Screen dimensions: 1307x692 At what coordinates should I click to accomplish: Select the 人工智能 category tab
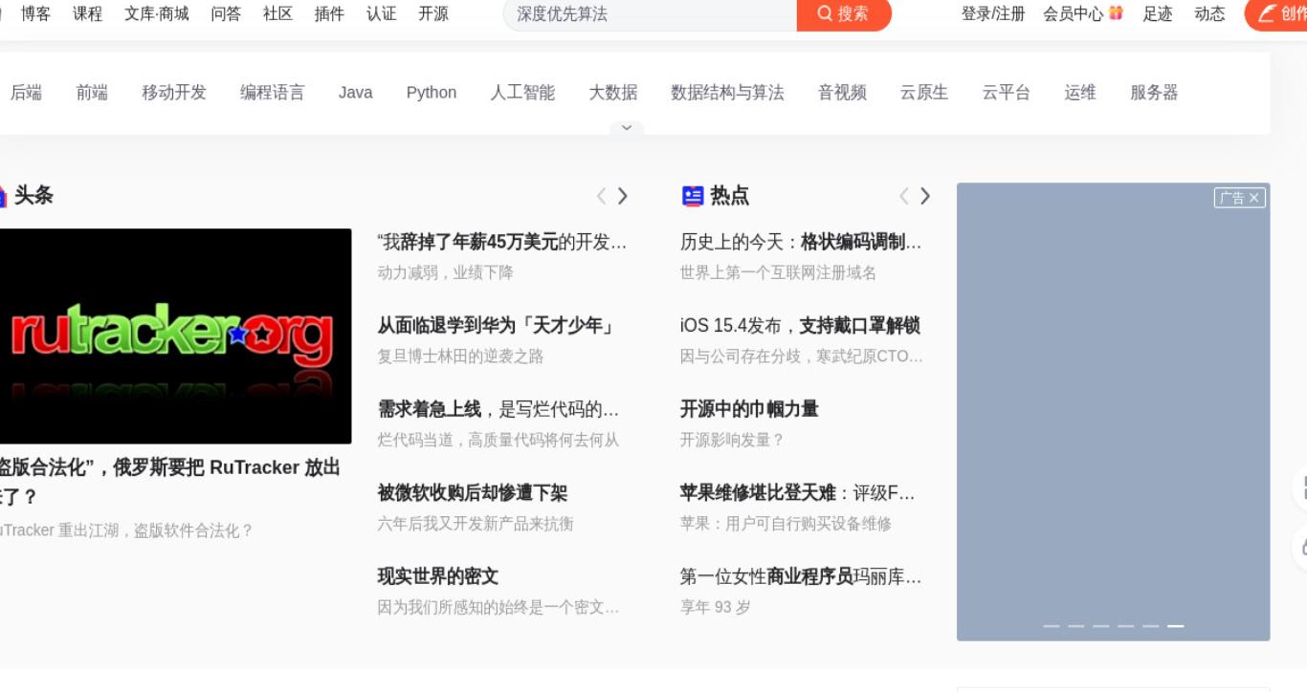click(522, 93)
